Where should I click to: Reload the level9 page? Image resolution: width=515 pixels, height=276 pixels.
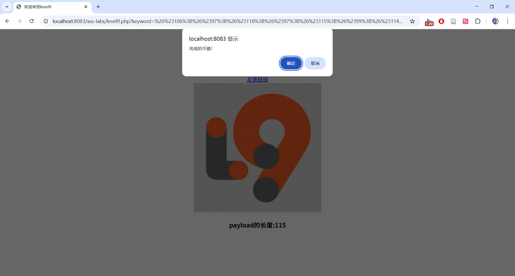click(x=31, y=21)
